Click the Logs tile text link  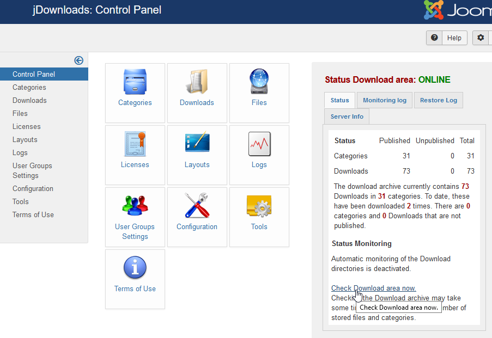coord(259,164)
